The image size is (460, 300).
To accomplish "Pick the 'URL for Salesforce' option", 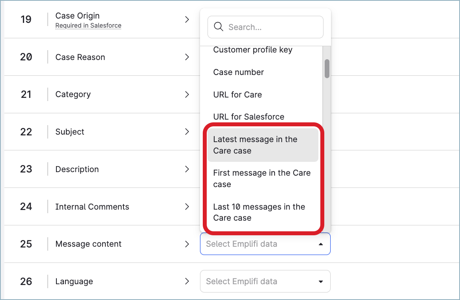I will (x=249, y=117).
